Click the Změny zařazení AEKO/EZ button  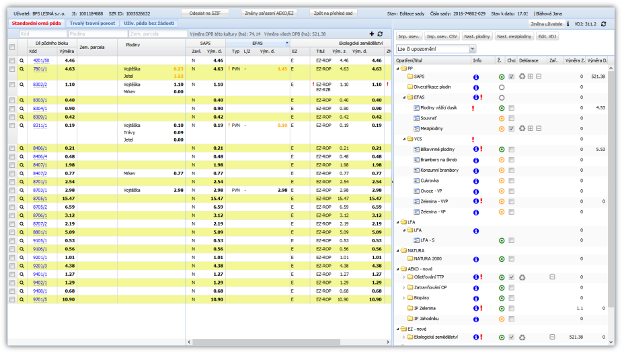(x=269, y=13)
